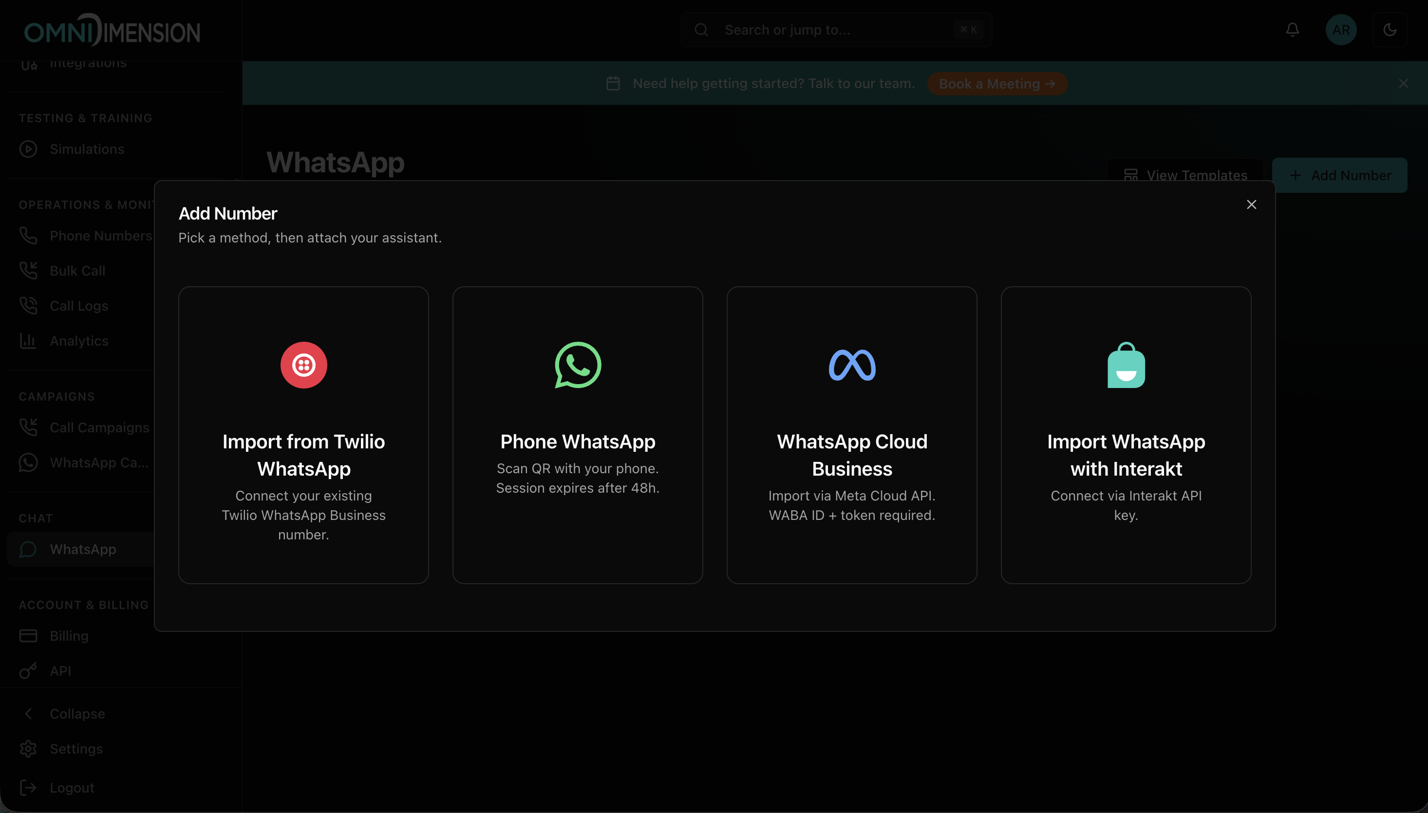Click the search magnifier icon
This screenshot has height=813, width=1428.
tap(701, 30)
